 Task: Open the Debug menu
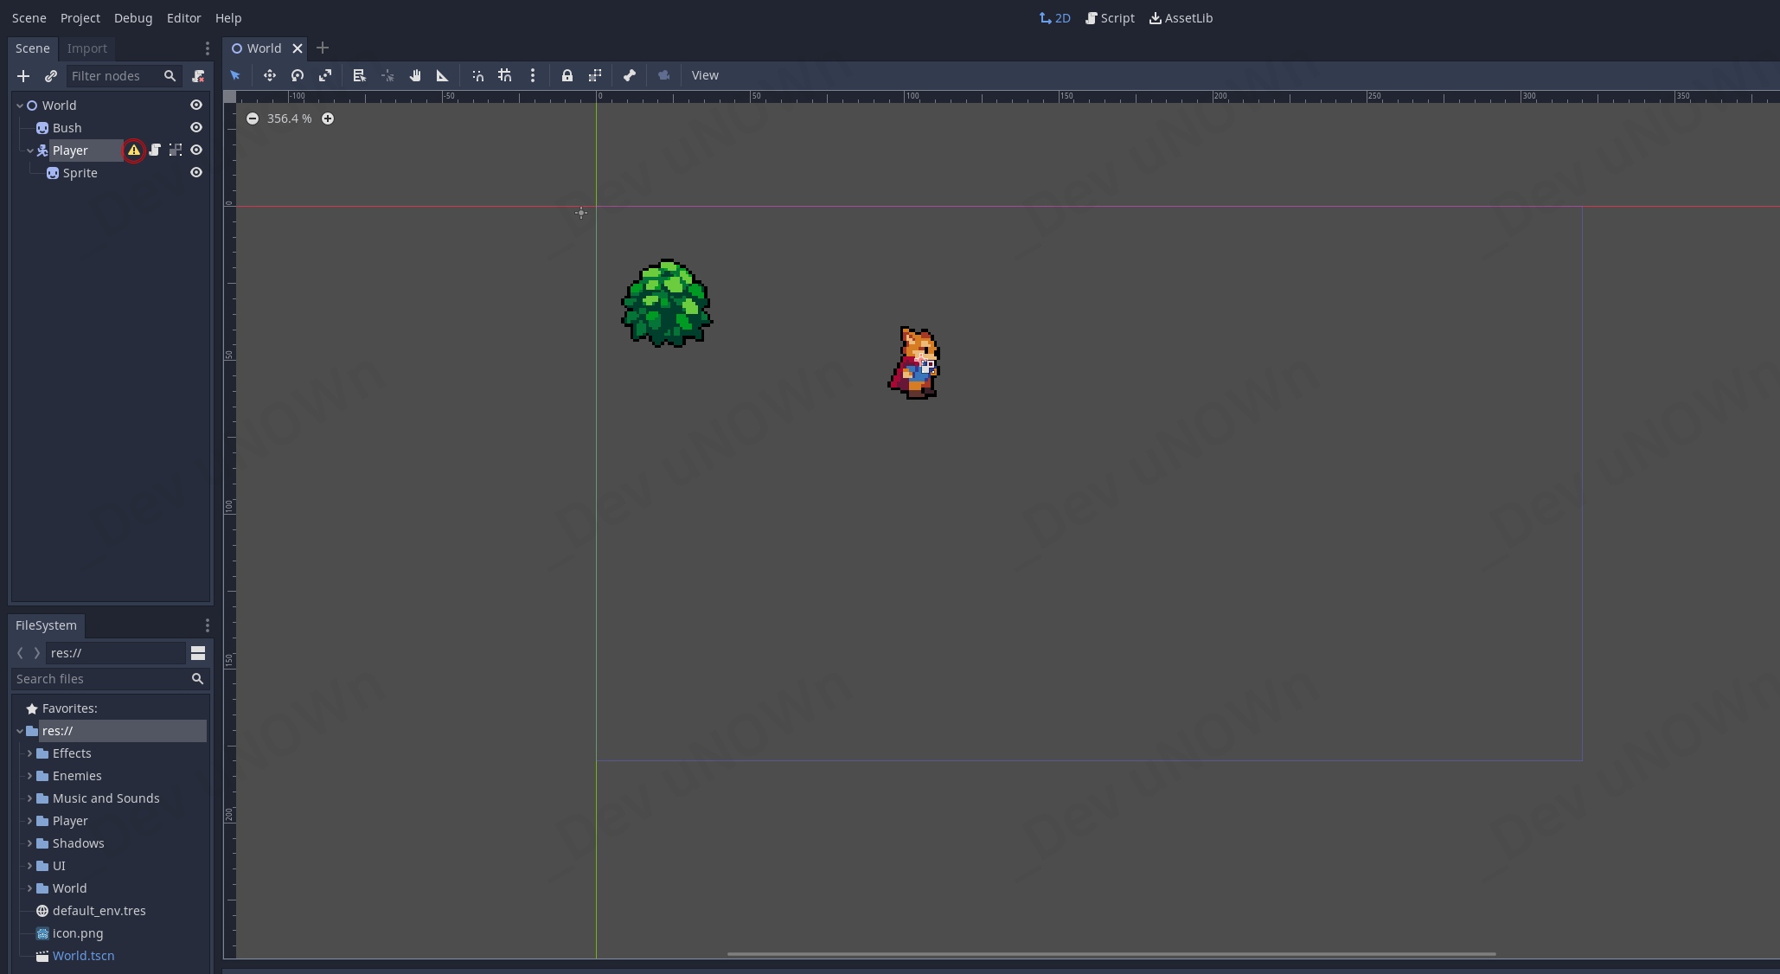pyautogui.click(x=133, y=18)
